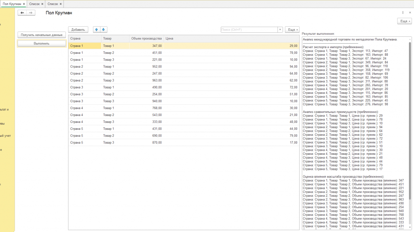
Task: Select price cell 72,00
Action: pyautogui.click(x=232, y=87)
